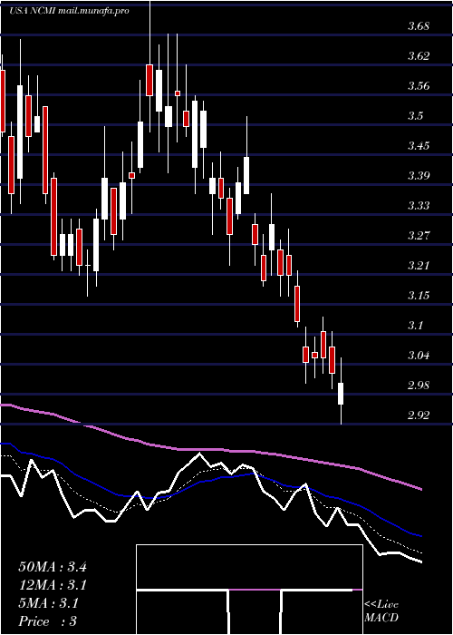Select the tall red candle at 3.62 peak
453x635 pixels.
pos(149,80)
